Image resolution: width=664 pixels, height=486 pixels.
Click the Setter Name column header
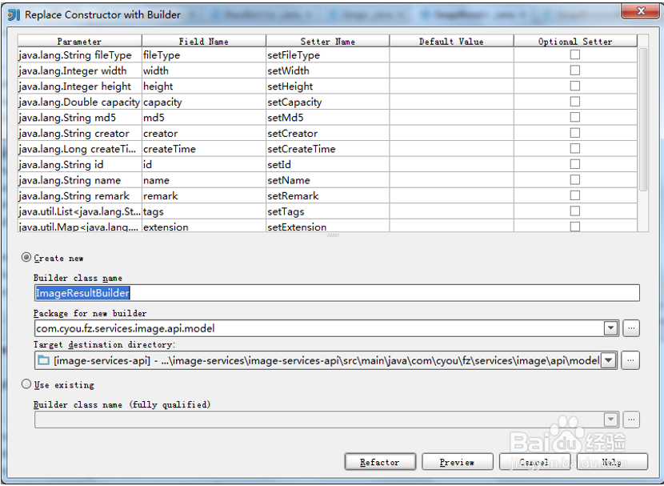pyautogui.click(x=327, y=40)
